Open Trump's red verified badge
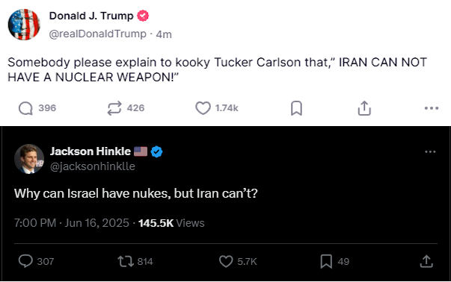 143,16
